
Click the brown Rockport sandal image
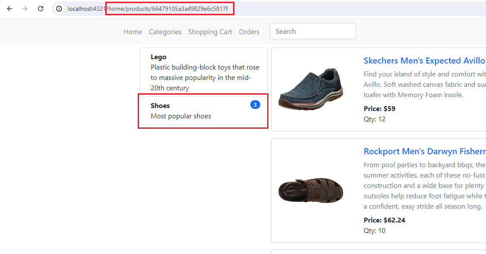(x=311, y=191)
